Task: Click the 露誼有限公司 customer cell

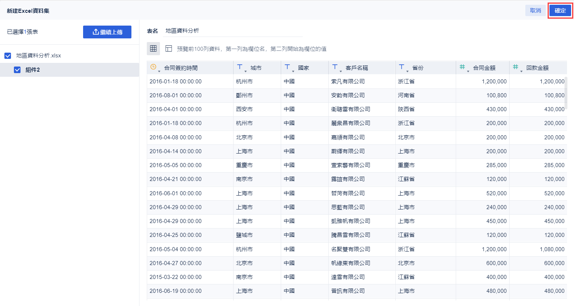Action: [x=362, y=179]
